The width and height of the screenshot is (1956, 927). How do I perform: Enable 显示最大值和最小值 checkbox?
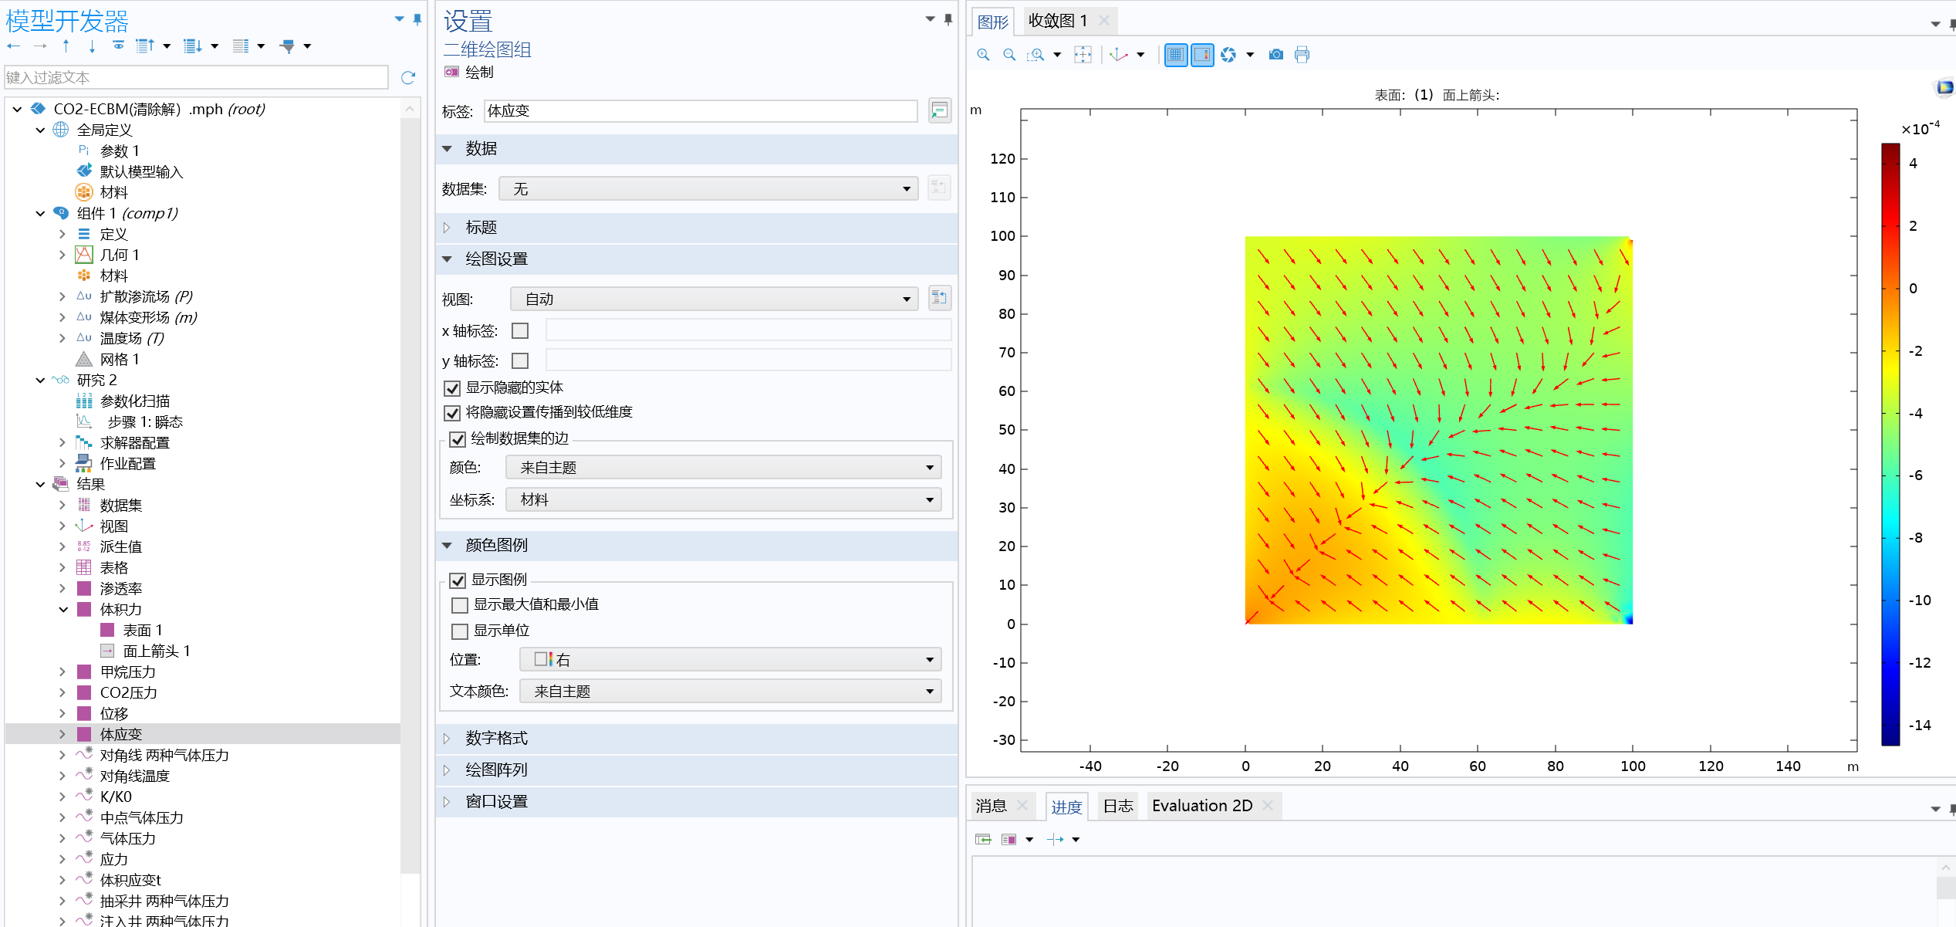[460, 605]
